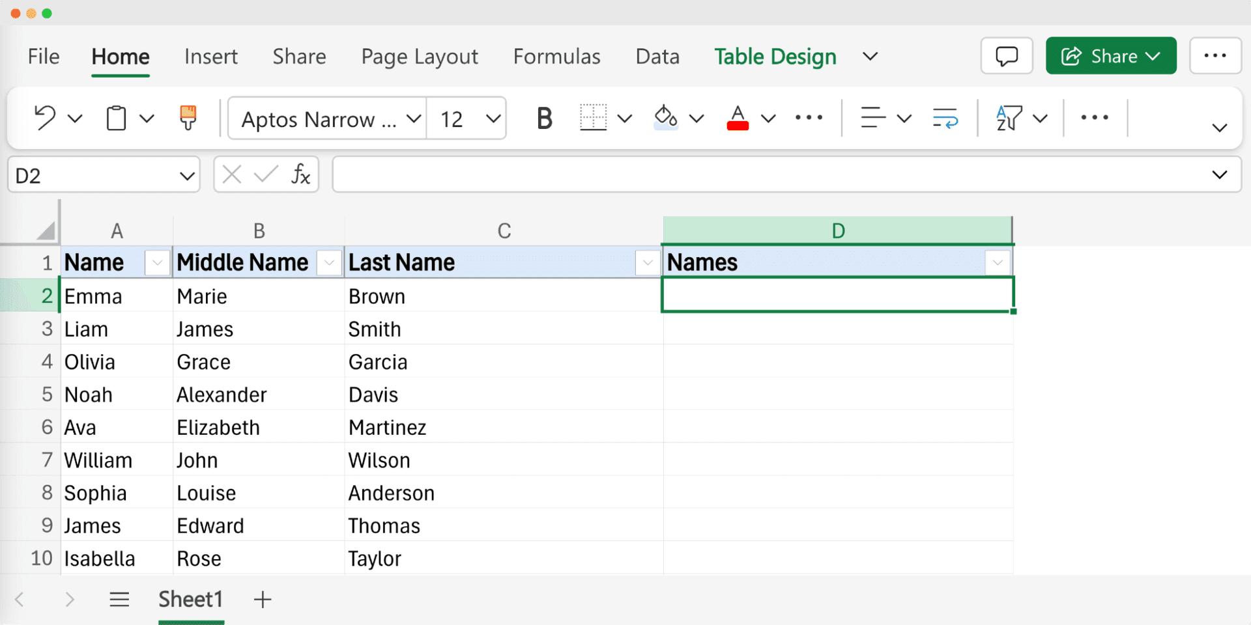
Task: Click the Paste clipboard icon
Action: click(116, 118)
